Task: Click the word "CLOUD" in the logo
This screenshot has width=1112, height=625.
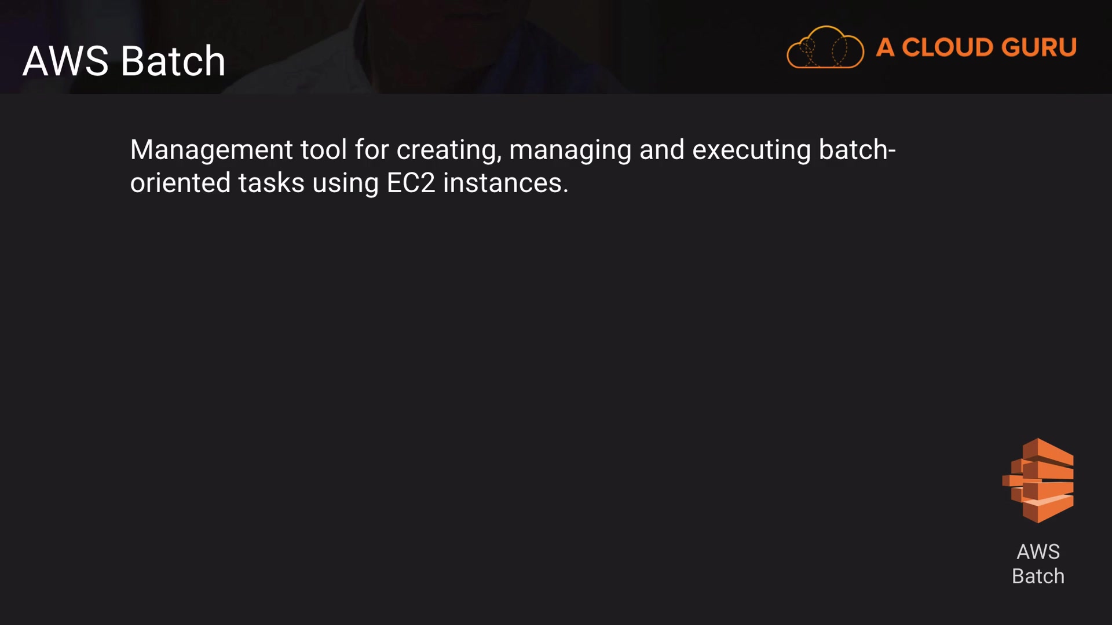Action: coord(947,47)
